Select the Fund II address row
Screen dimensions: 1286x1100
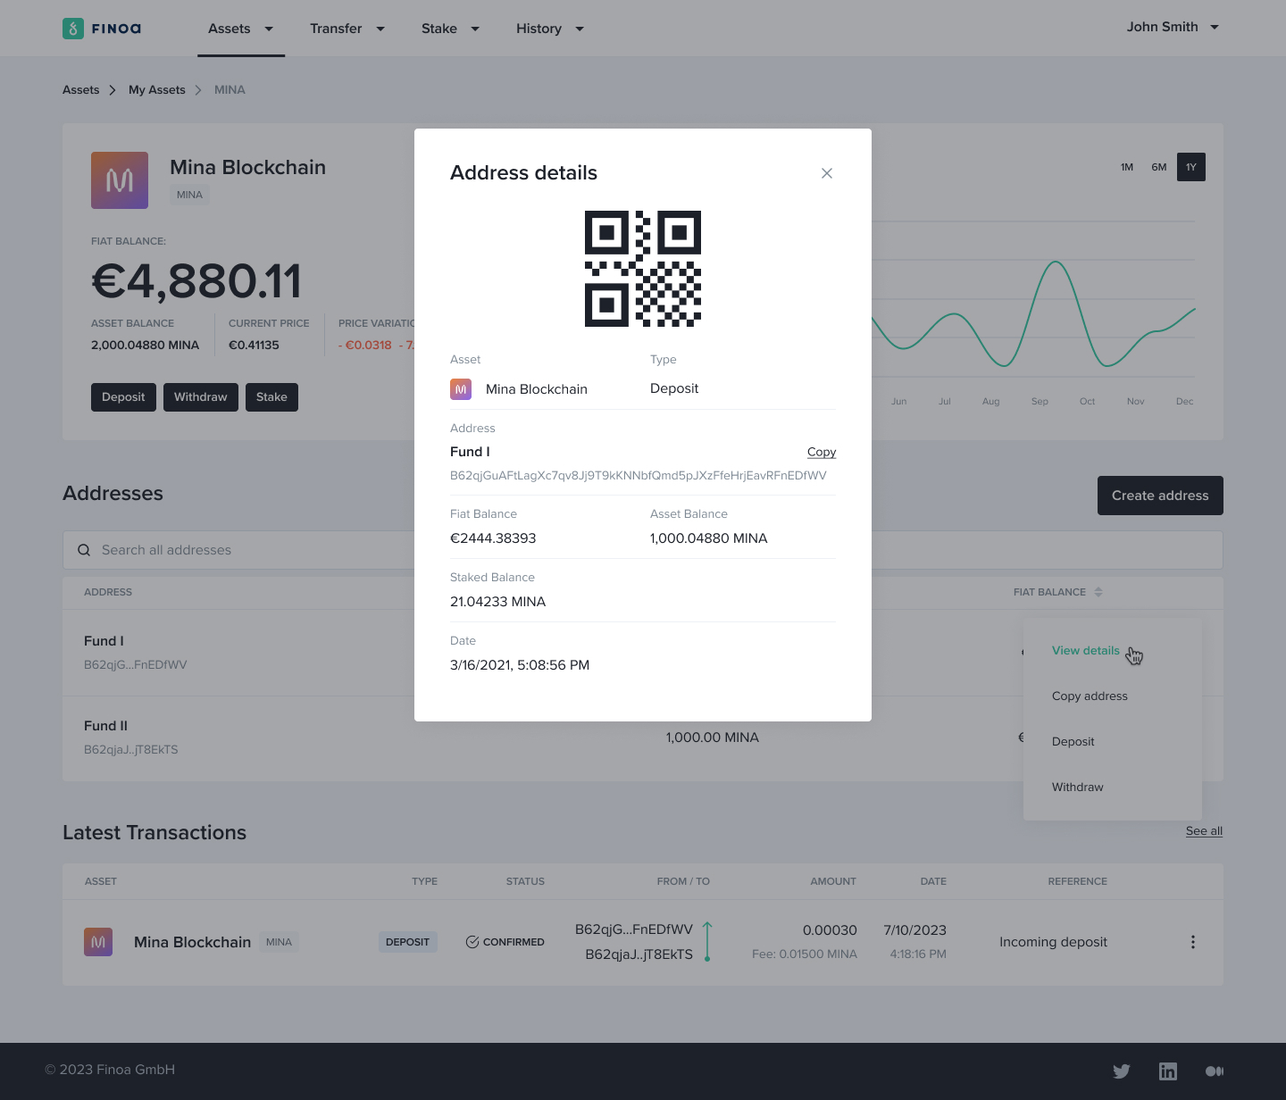point(643,738)
